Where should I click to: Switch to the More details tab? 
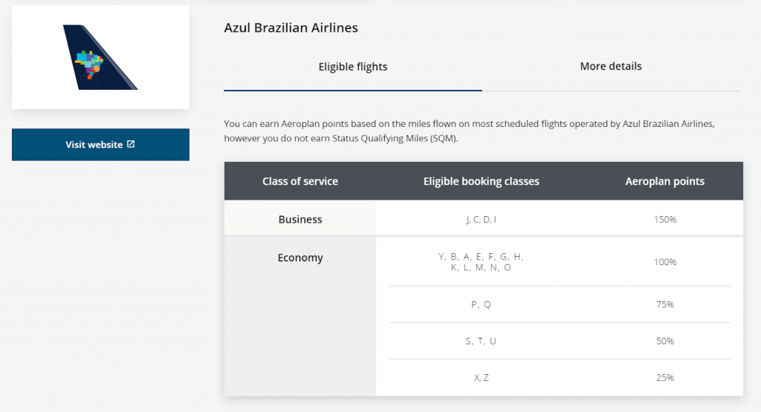(611, 66)
